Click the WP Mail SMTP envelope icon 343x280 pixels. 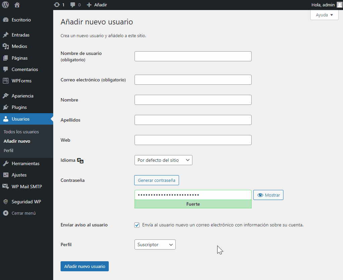click(6, 187)
